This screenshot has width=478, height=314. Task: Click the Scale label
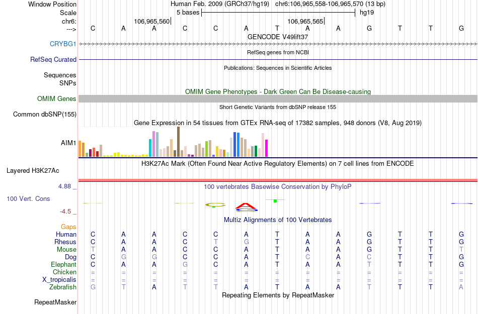click(x=68, y=13)
